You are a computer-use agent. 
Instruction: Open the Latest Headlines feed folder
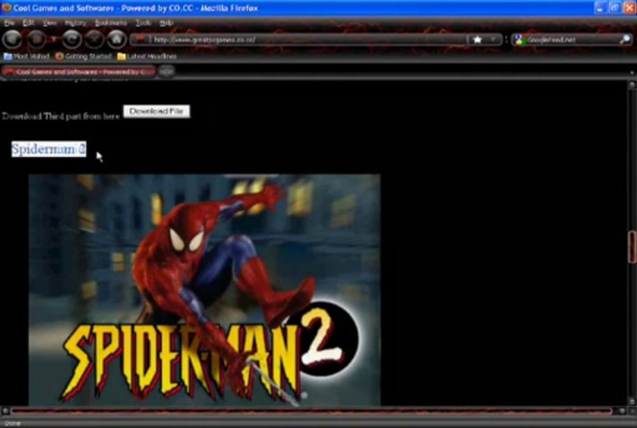[147, 56]
